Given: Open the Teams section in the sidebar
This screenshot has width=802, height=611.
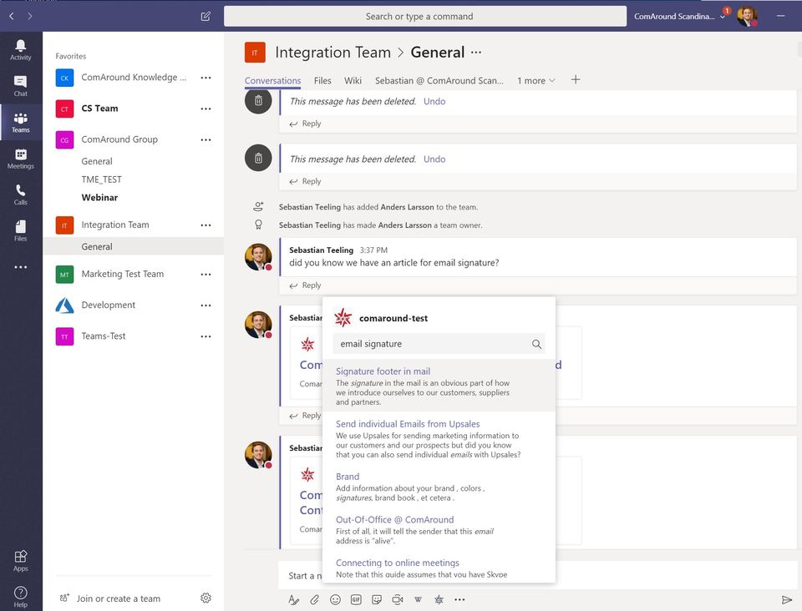Looking at the screenshot, I should 20,123.
